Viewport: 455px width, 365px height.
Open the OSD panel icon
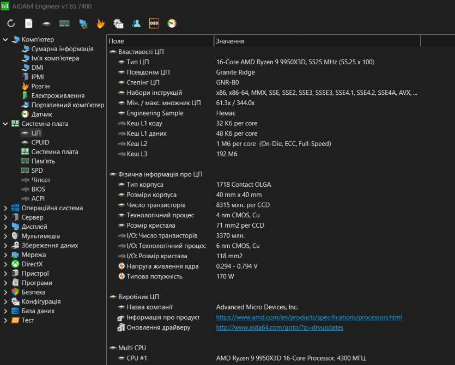tap(154, 23)
